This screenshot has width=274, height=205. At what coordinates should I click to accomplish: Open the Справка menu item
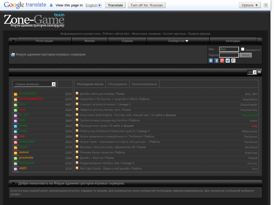click(127, 41)
